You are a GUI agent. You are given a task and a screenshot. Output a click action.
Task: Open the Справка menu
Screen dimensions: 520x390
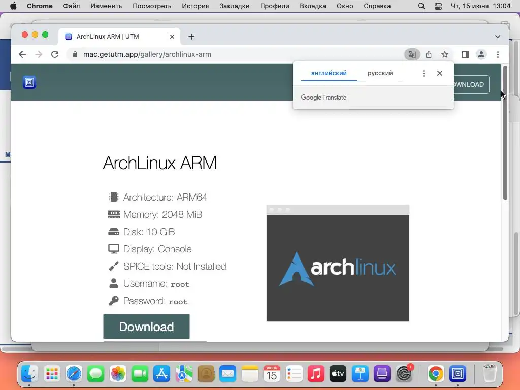[x=377, y=6]
